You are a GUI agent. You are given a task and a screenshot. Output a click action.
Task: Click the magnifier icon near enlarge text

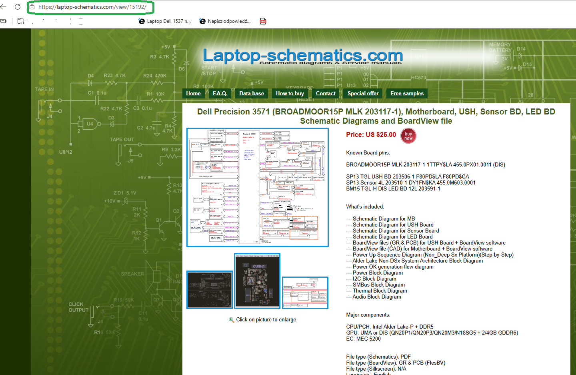tap(231, 320)
